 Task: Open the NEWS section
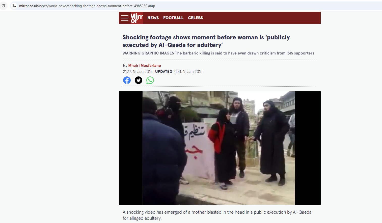tap(153, 18)
